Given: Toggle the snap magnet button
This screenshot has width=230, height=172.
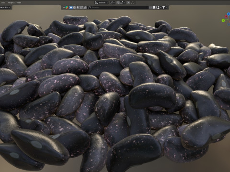Looking at the screenshot, I should pos(118,3).
